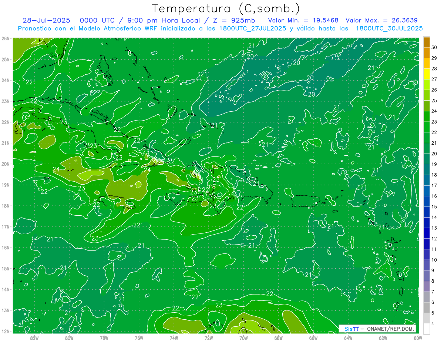
Task: Pick the teal swatch between 18 and 19
Action: [427, 169]
